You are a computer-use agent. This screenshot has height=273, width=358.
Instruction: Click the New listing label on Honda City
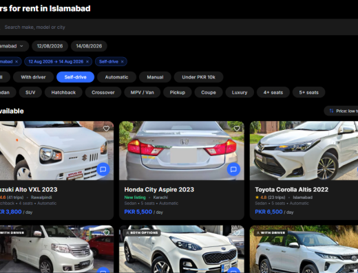(135, 197)
